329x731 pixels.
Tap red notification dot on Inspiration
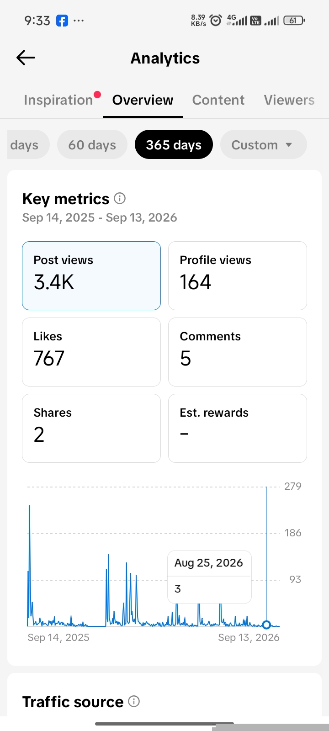97,95
